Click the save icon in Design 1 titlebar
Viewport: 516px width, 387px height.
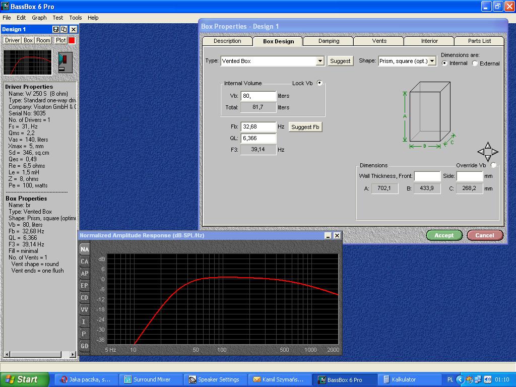[x=56, y=30]
